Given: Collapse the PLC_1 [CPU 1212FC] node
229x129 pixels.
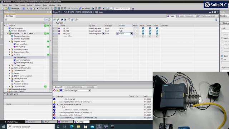Looking at the screenshot, I should click(7, 33).
